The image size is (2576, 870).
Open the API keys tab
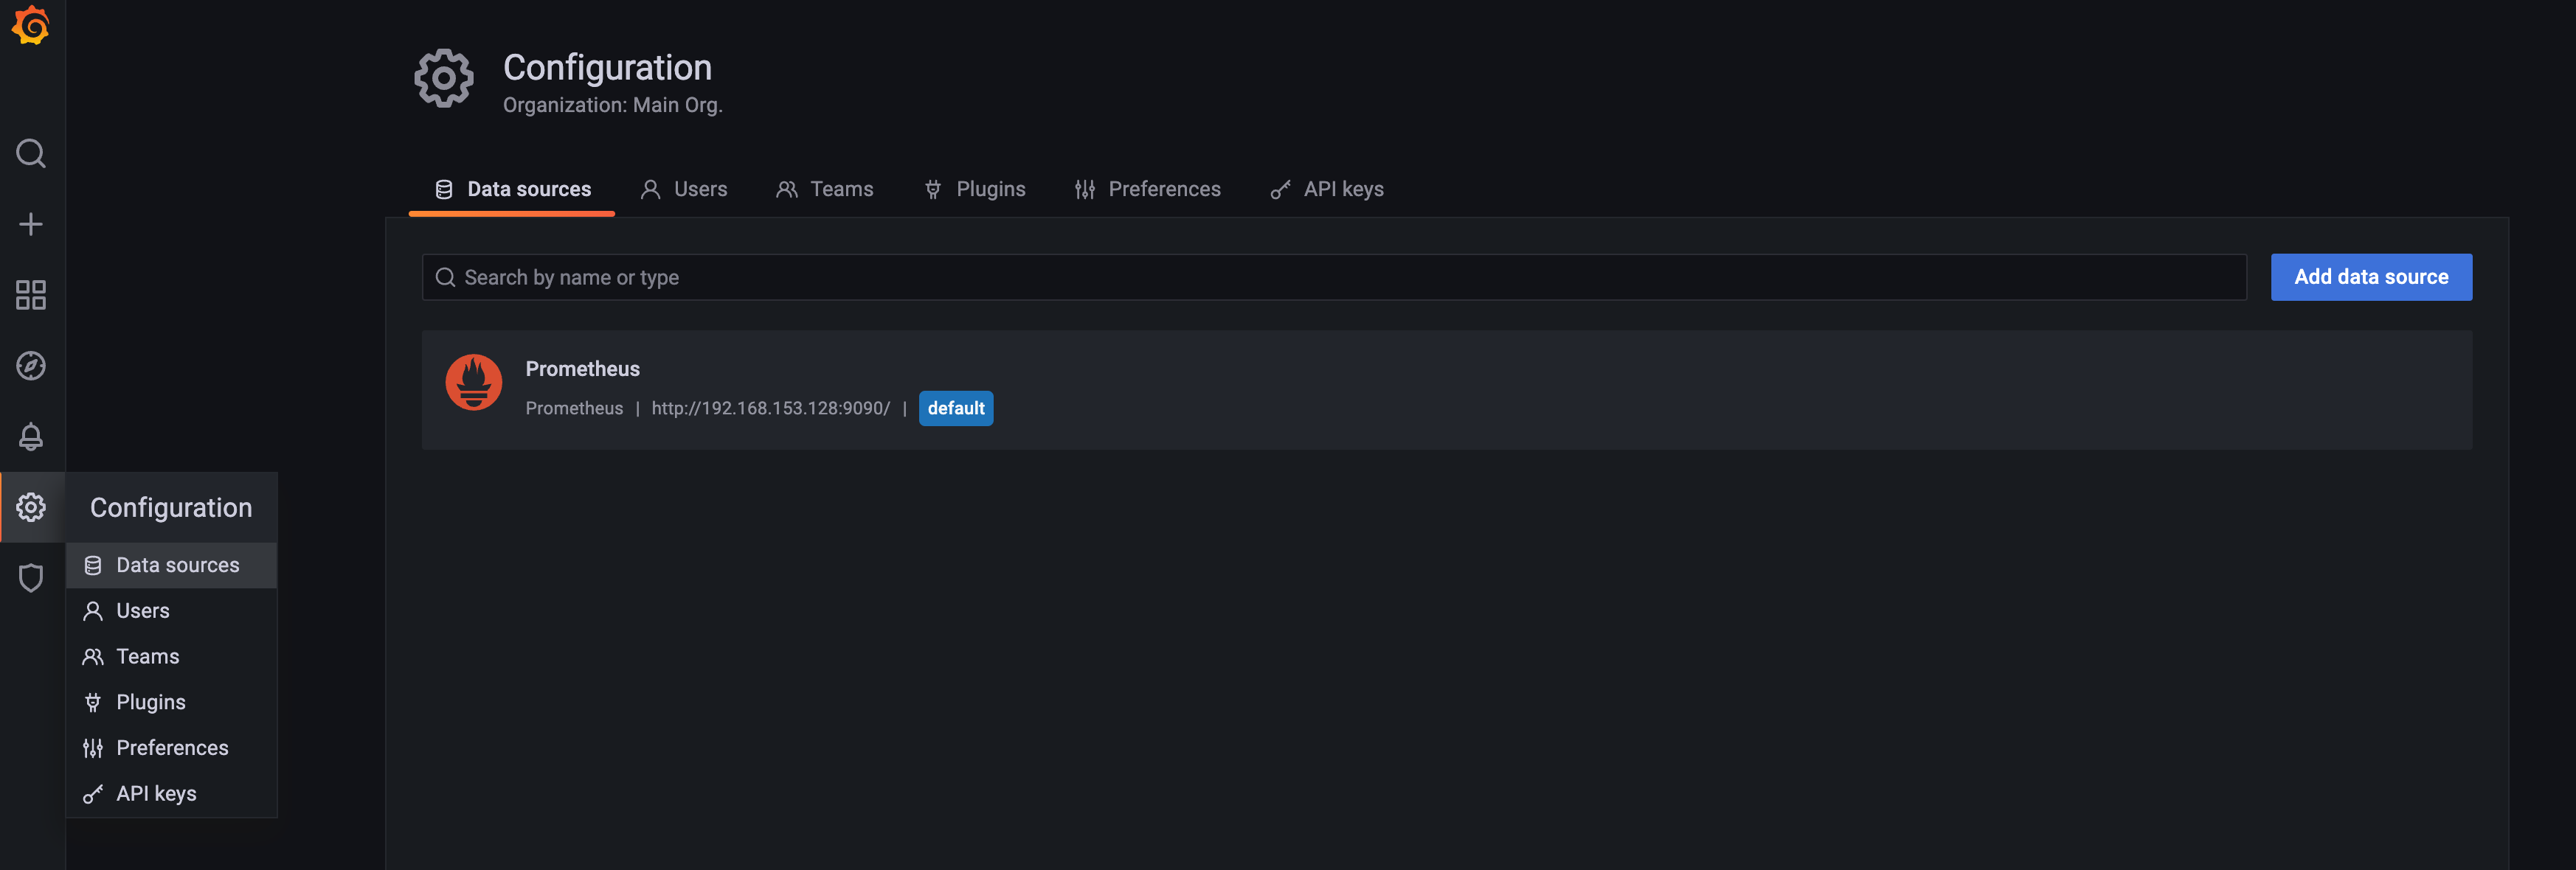pyautogui.click(x=1327, y=189)
